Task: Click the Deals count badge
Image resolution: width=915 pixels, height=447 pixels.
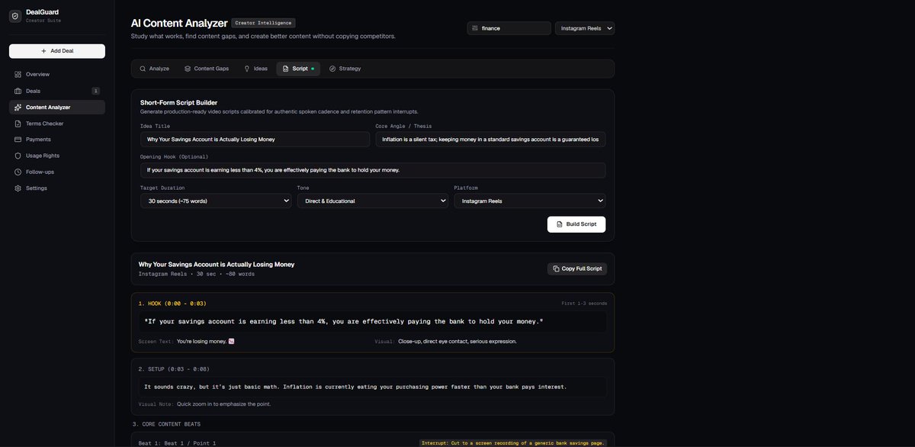Action: (95, 91)
